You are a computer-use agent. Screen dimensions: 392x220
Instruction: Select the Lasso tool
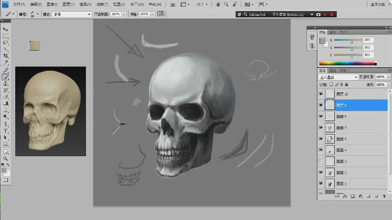pos(5,43)
